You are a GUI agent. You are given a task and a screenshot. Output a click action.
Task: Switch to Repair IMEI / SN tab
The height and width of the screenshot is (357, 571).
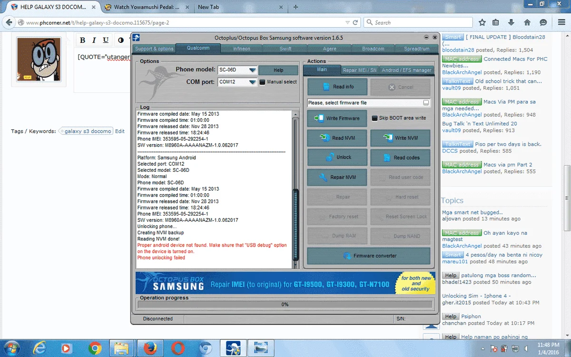click(360, 70)
